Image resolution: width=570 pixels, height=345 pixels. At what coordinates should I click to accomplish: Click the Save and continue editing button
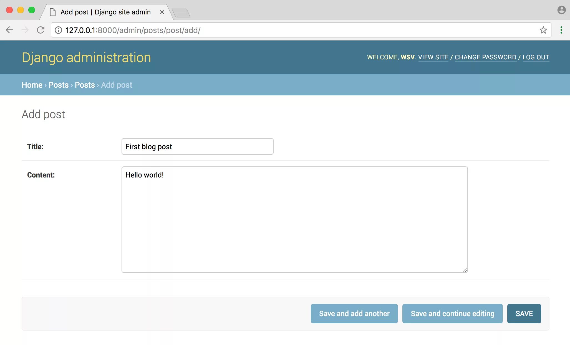[x=453, y=313]
